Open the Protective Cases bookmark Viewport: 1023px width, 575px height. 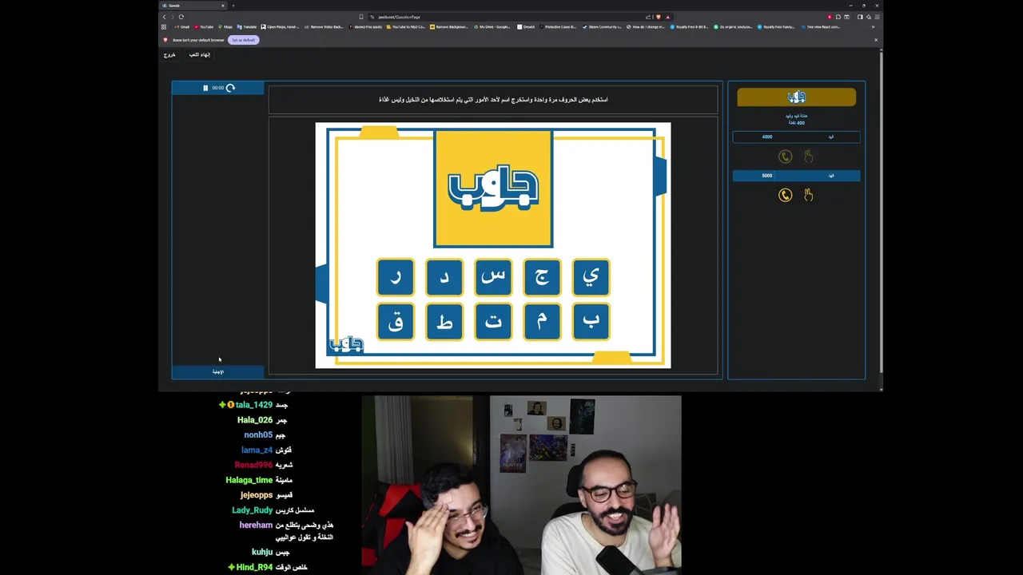tap(557, 27)
